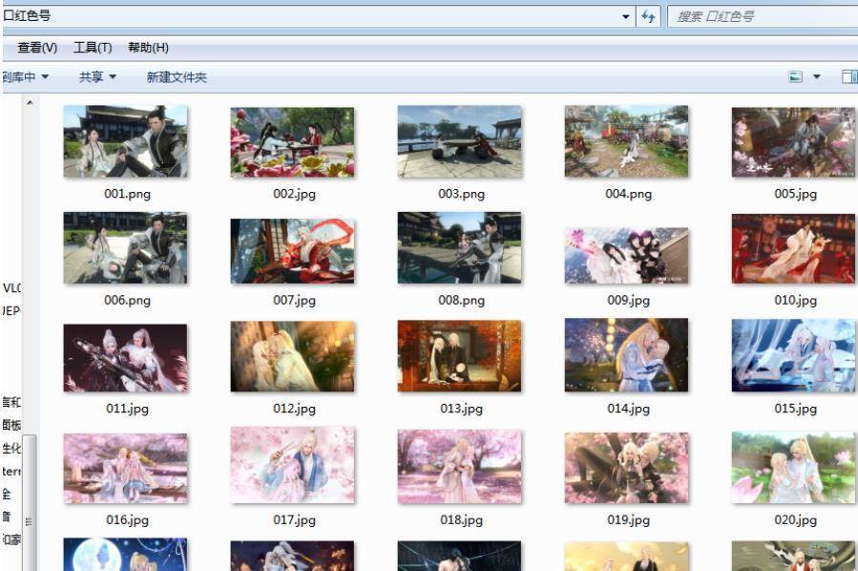
Task: Expand the 共享 dropdown
Action: coord(97,77)
